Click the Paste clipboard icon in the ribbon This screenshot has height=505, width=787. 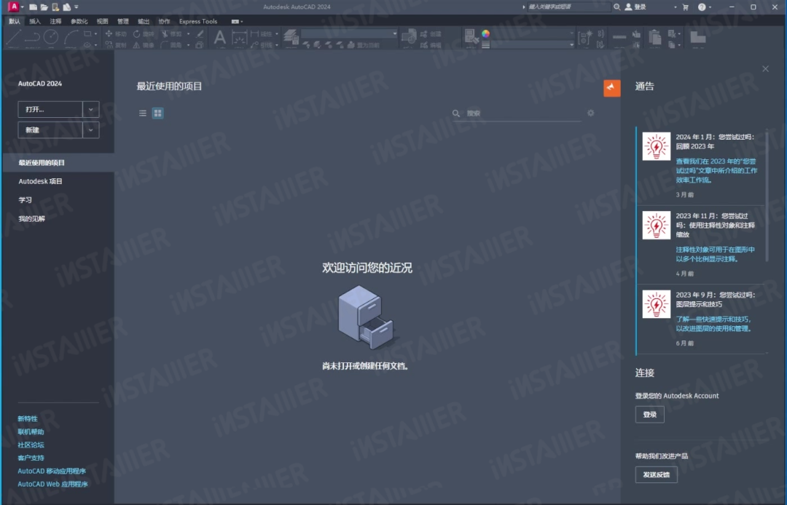(x=654, y=38)
